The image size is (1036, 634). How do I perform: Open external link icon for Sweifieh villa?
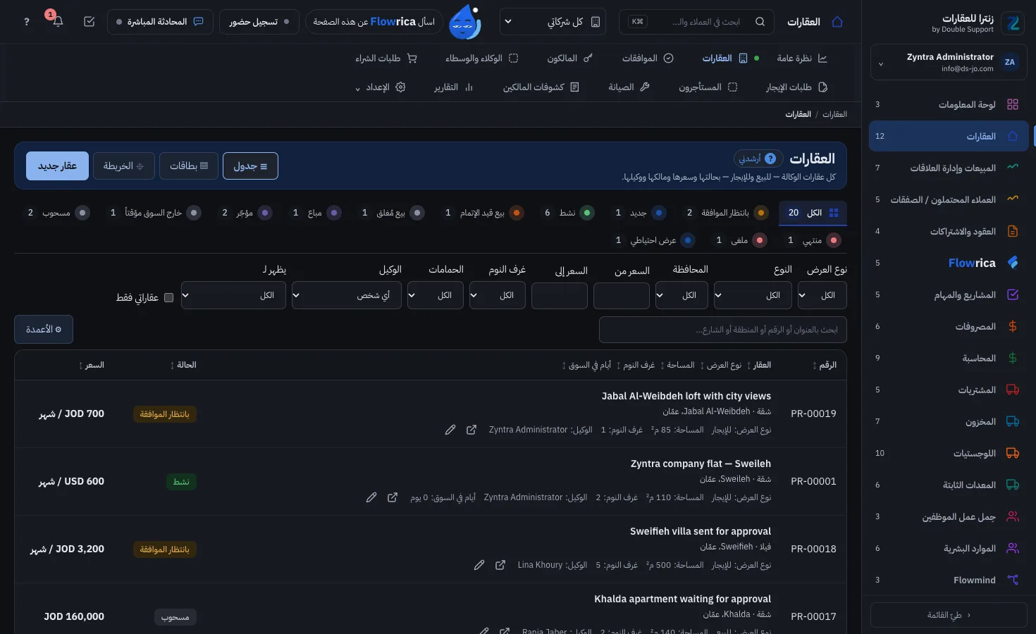pos(500,565)
